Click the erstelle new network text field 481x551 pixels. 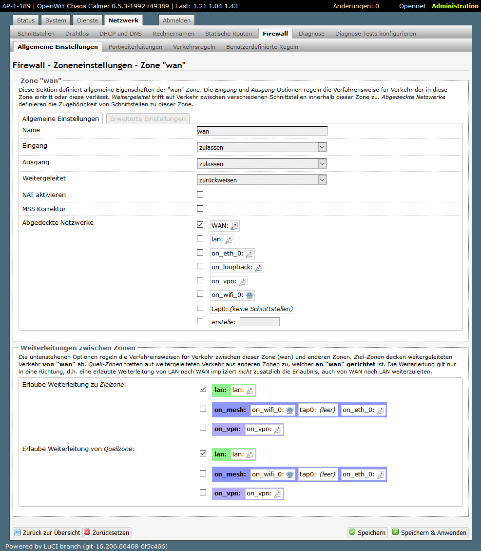pyautogui.click(x=260, y=322)
